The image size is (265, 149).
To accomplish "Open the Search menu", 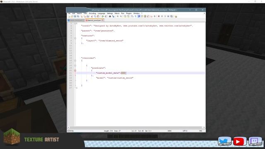I will coord(79,13).
